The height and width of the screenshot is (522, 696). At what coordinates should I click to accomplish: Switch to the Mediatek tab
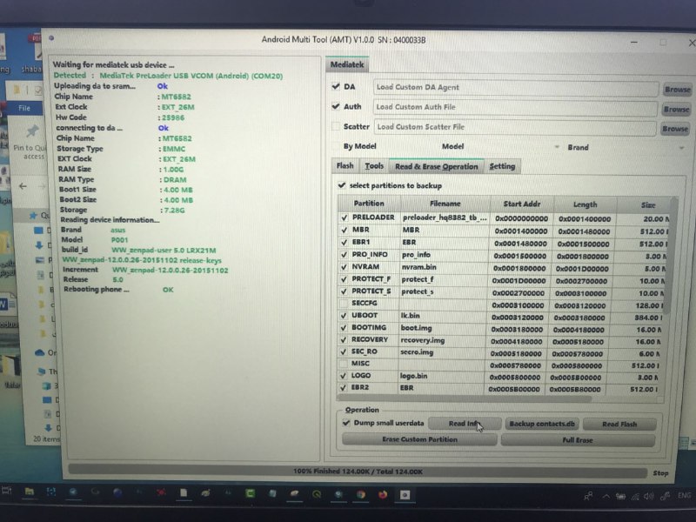point(347,64)
